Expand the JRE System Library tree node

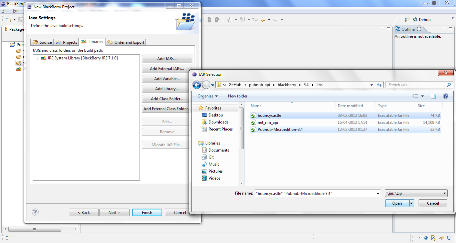pyautogui.click(x=37, y=58)
